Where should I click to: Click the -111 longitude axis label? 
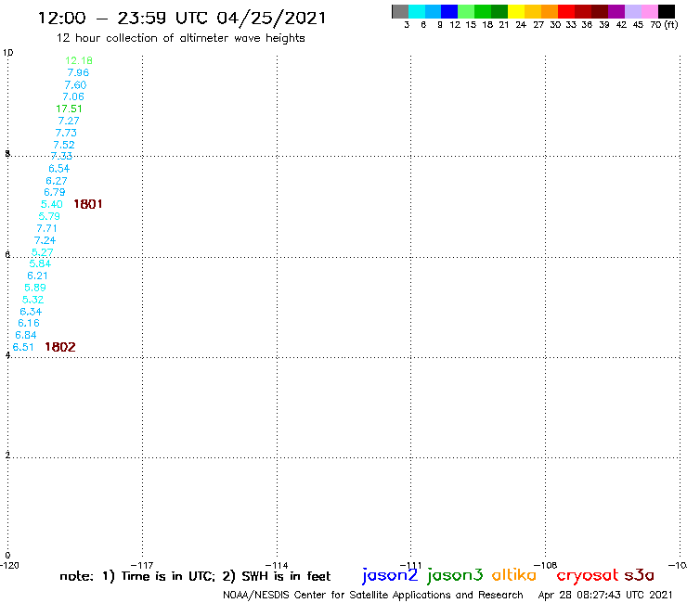tap(411, 565)
